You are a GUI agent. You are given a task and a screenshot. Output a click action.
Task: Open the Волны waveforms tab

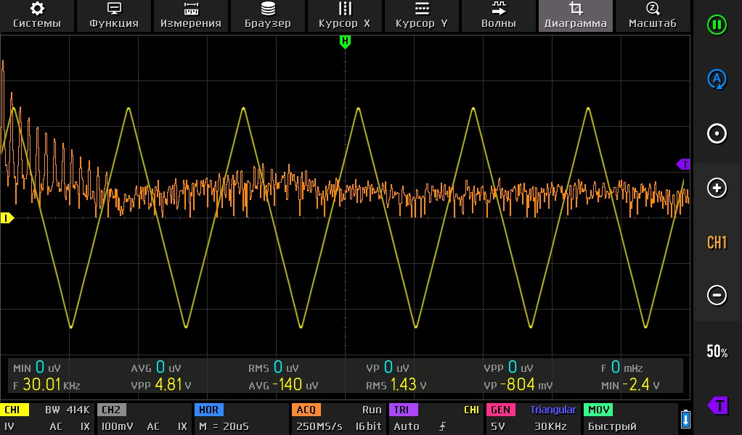(x=499, y=15)
